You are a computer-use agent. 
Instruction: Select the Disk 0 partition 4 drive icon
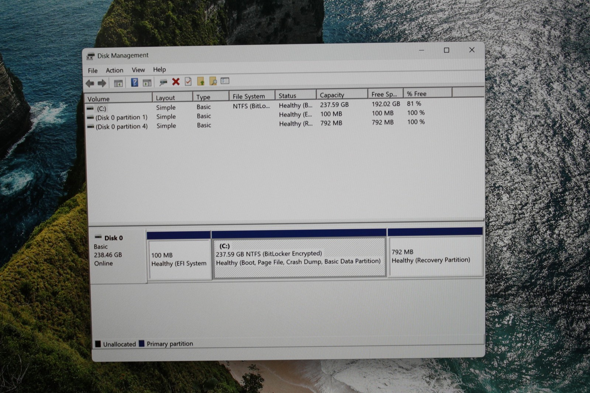click(x=90, y=127)
